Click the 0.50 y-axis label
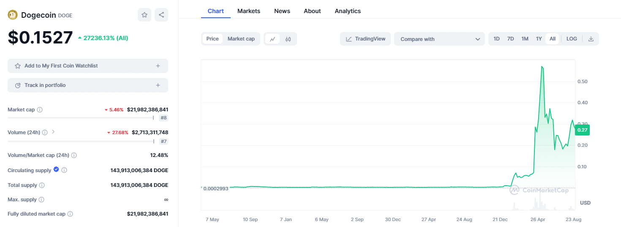 coord(583,81)
